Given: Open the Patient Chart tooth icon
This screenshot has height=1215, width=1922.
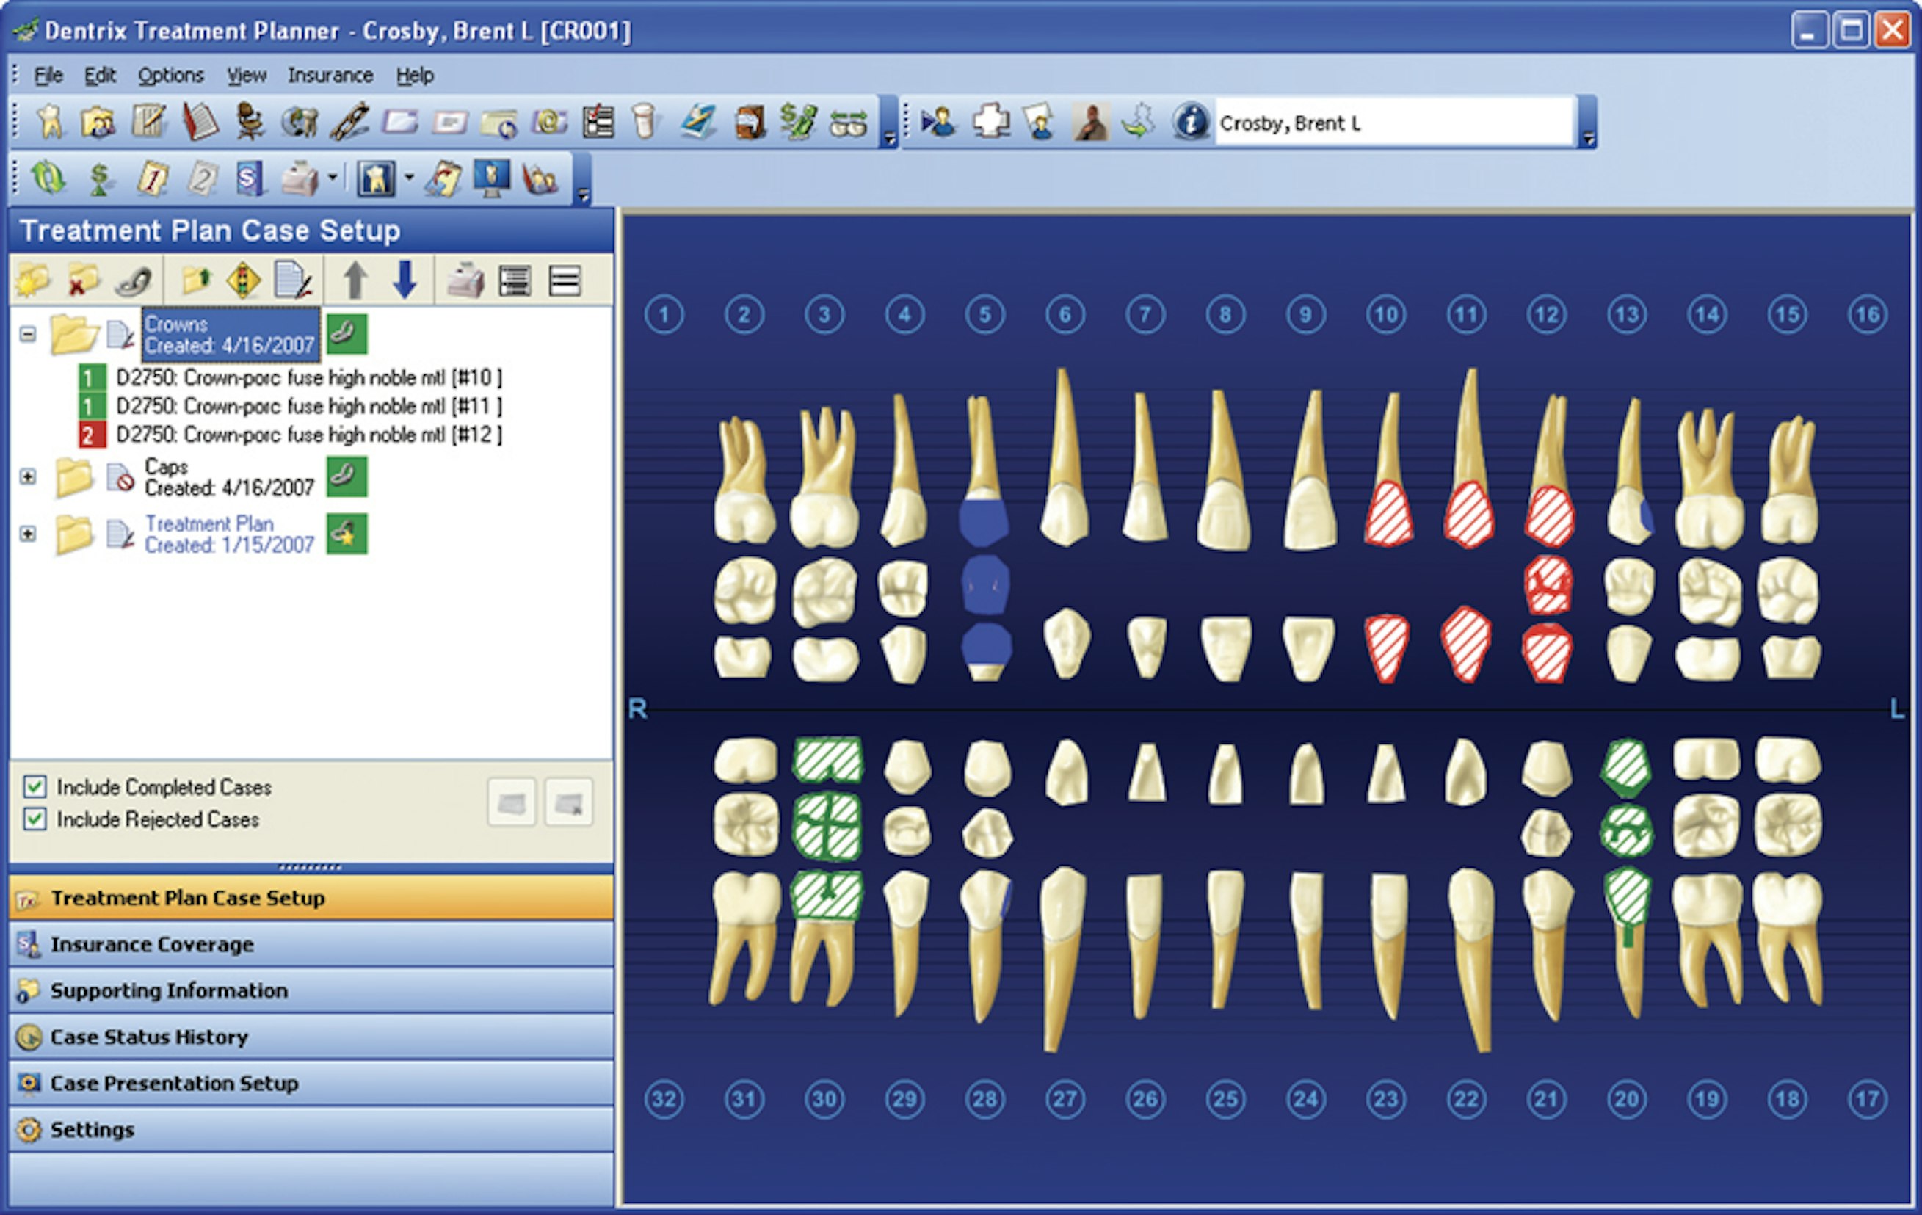Looking at the screenshot, I should point(50,122).
